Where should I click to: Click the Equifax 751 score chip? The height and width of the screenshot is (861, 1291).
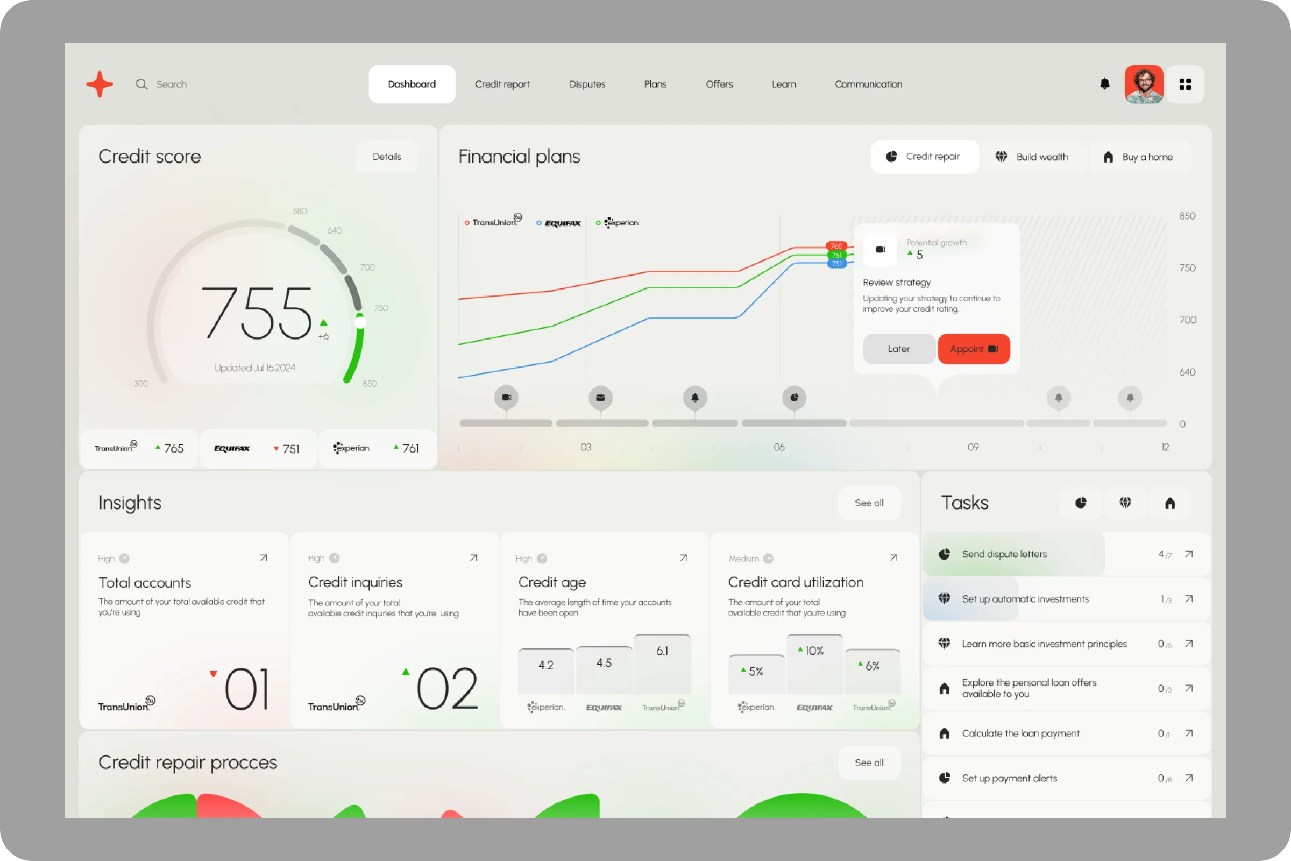tap(258, 449)
